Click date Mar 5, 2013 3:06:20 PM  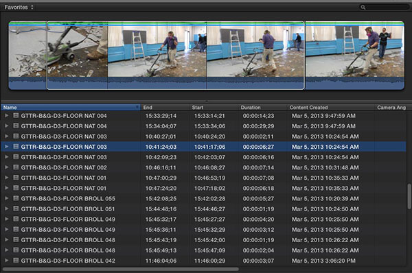(x=323, y=261)
